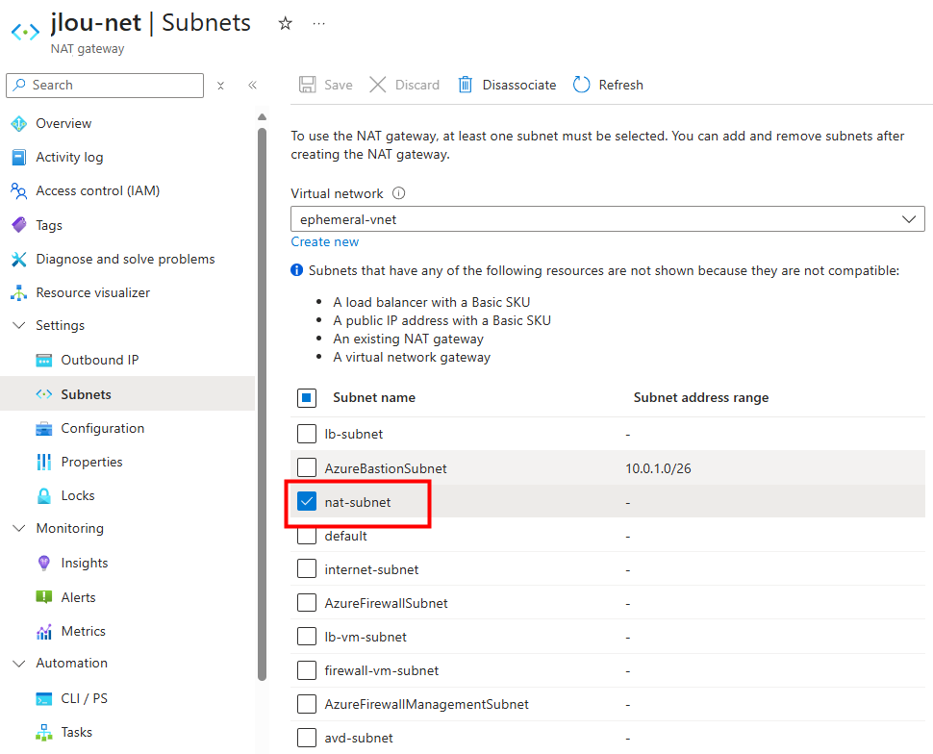Favorite this page with the star icon
The height and width of the screenshot is (754, 933).
285,23
